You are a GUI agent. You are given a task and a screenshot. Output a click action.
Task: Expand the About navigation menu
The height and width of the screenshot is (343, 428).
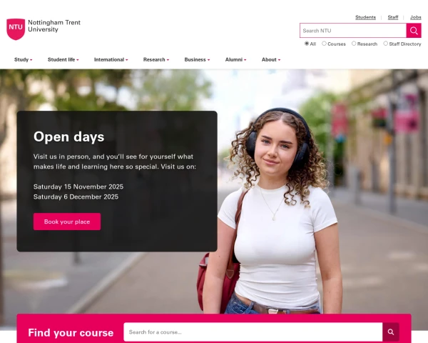271,59
